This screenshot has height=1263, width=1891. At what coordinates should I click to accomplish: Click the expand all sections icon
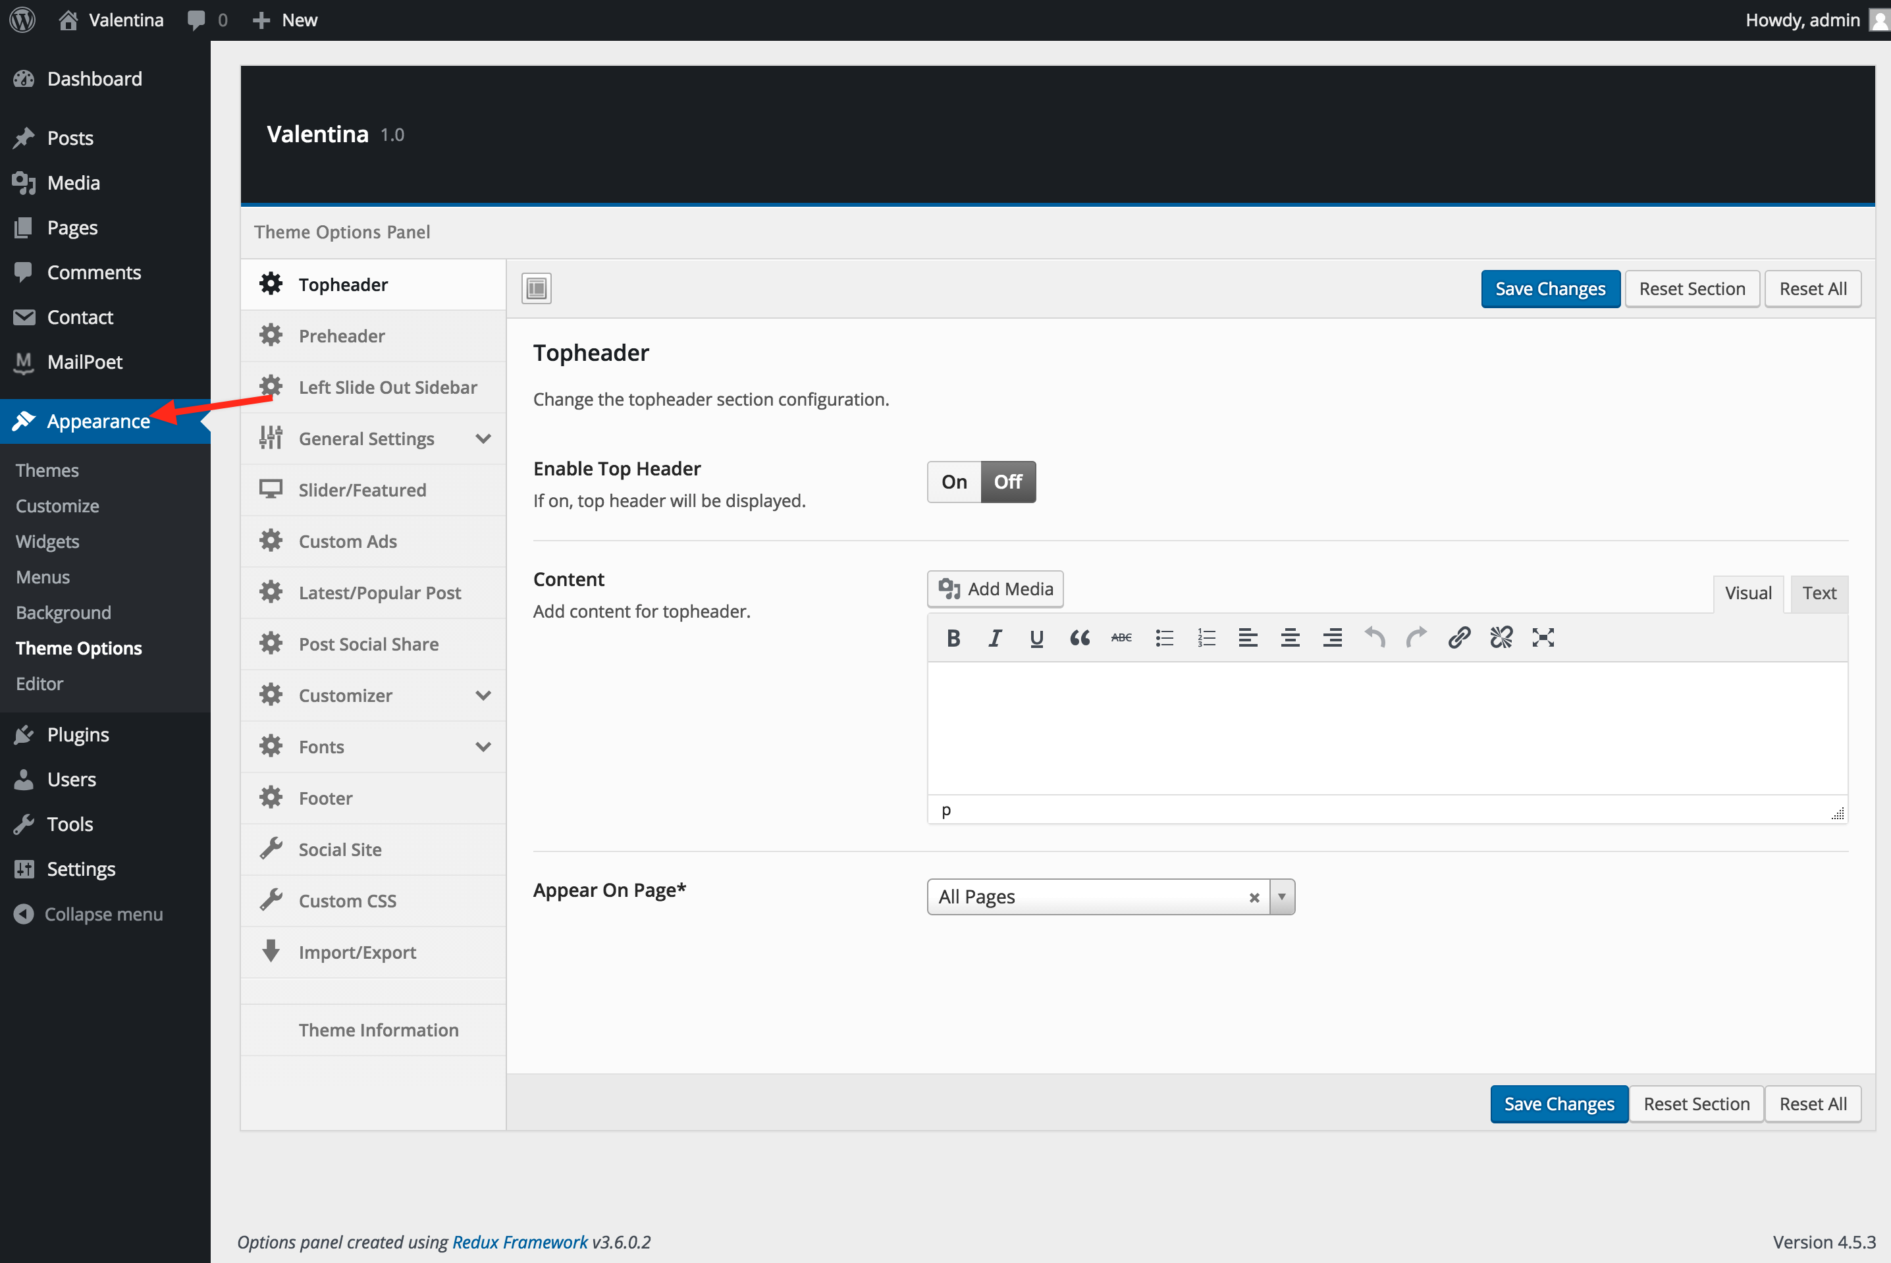tap(537, 288)
